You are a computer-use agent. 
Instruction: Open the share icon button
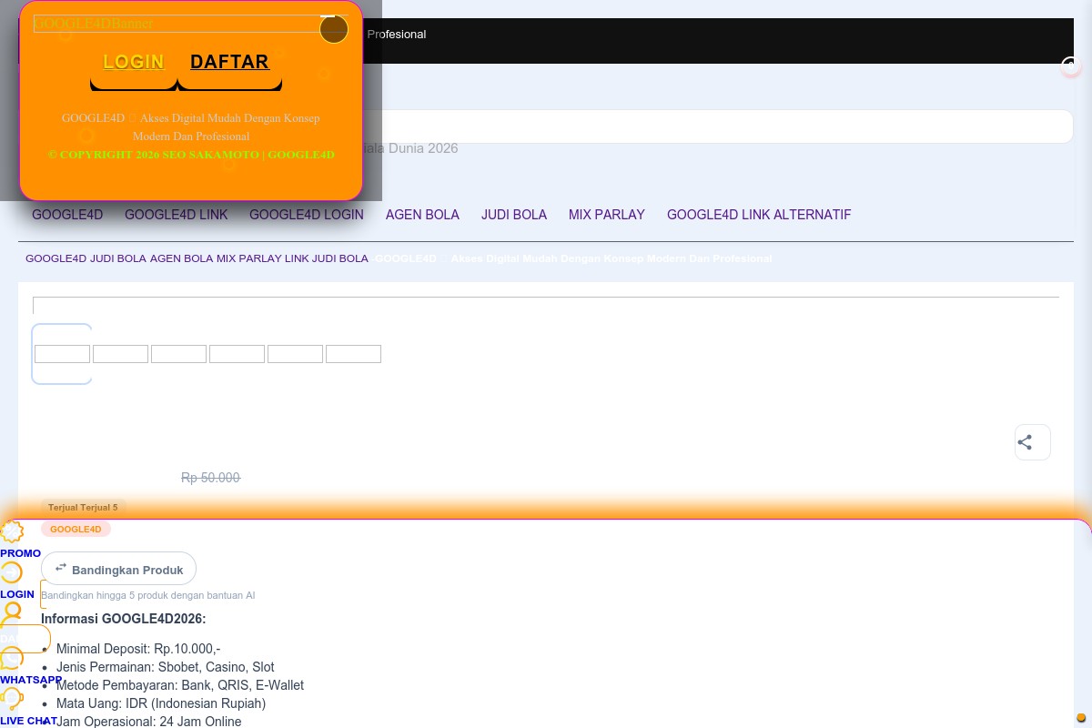1033,442
